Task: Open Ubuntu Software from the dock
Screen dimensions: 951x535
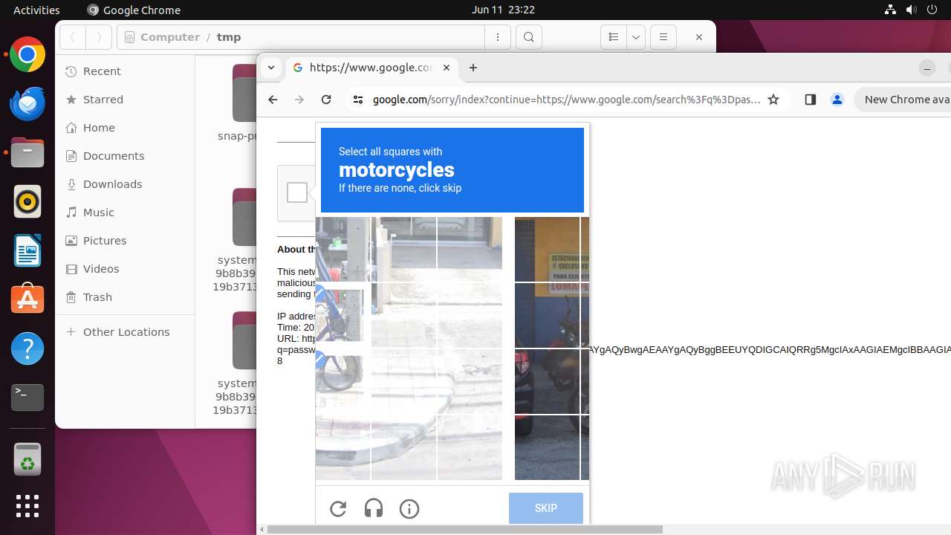Action: 27,299
